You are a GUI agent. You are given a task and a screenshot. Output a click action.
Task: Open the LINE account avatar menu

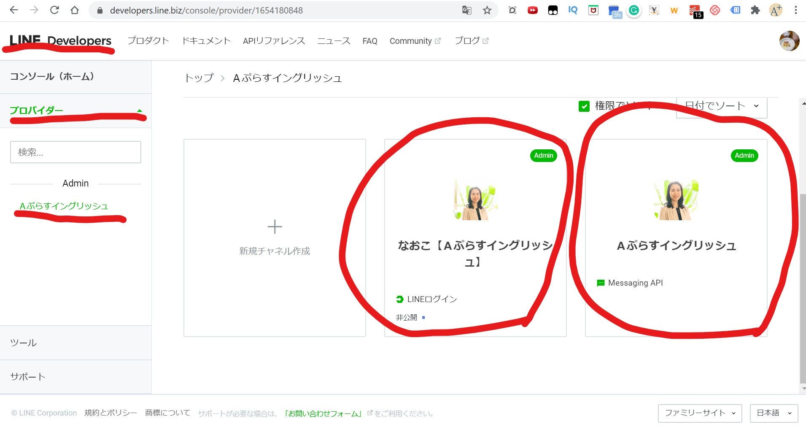point(789,41)
